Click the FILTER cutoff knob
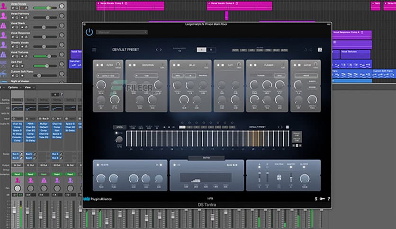Screen dimensions: 396x229 pos(101,85)
